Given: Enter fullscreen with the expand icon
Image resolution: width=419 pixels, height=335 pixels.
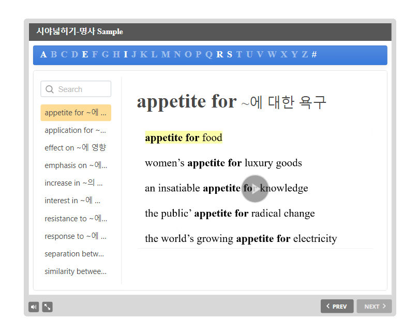Looking at the screenshot, I should 47,307.
